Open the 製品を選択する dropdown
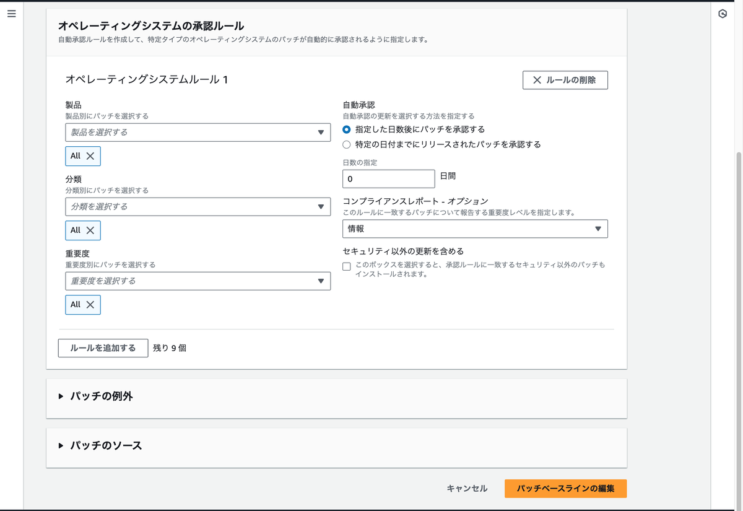The height and width of the screenshot is (511, 743). tap(198, 133)
